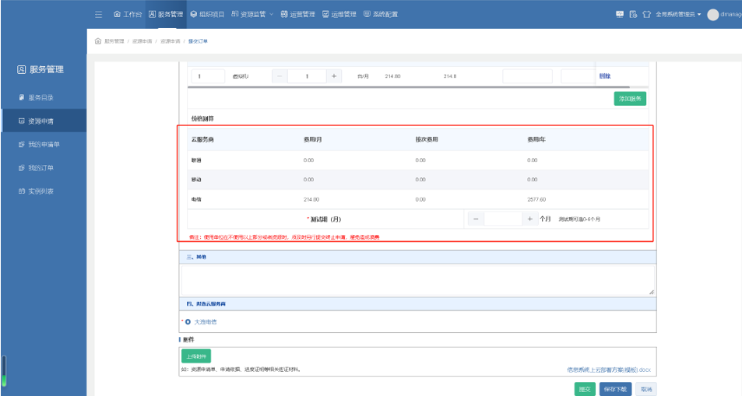The height and width of the screenshot is (396, 742).
Task: Open 我的申请单 in sidebar
Action: pos(44,144)
